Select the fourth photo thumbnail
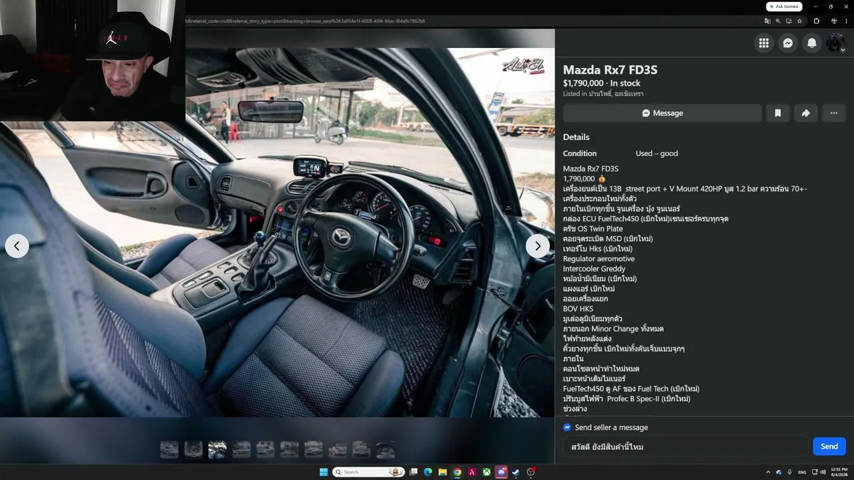 point(242,450)
